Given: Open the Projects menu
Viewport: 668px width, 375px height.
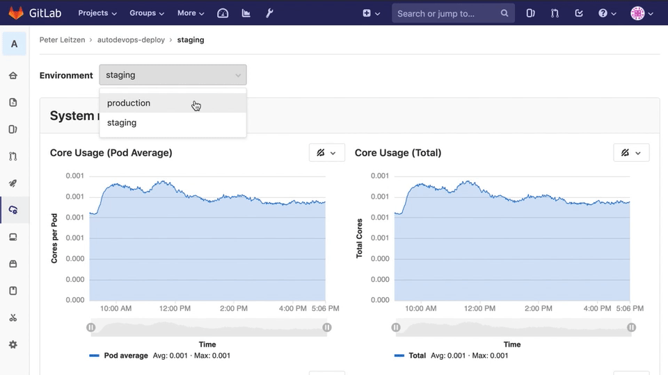Looking at the screenshot, I should click(97, 13).
